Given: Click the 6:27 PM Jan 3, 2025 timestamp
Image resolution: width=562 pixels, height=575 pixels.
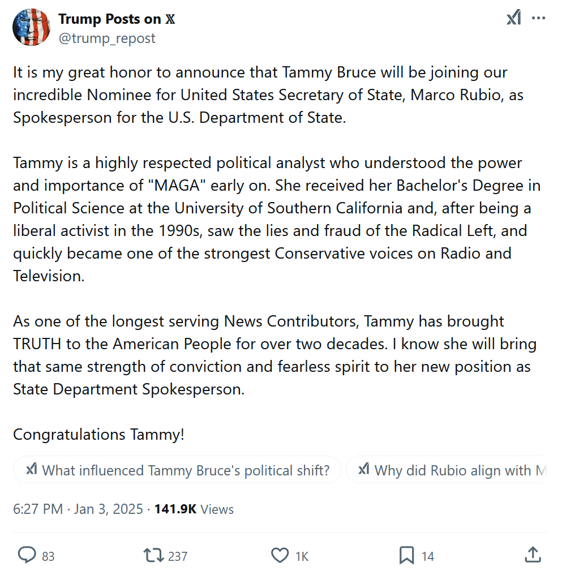Looking at the screenshot, I should tap(78, 509).
